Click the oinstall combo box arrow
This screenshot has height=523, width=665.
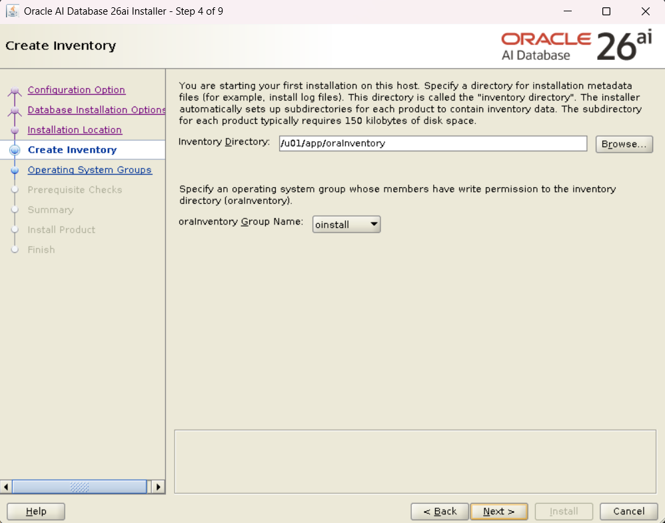(374, 225)
